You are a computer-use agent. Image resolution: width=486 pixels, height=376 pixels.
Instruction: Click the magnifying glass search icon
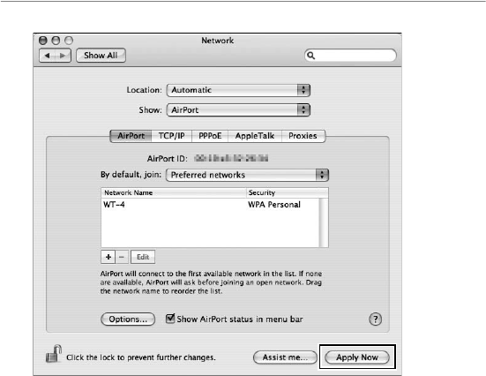tap(310, 56)
